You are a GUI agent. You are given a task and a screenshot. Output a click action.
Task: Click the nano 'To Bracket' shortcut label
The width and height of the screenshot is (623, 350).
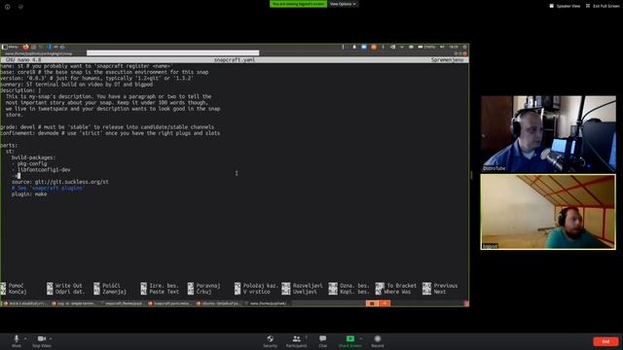[x=402, y=286]
